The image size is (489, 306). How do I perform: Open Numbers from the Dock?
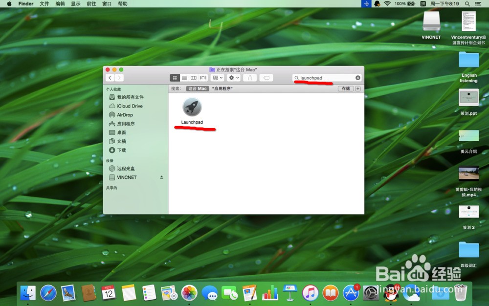tap(270, 293)
